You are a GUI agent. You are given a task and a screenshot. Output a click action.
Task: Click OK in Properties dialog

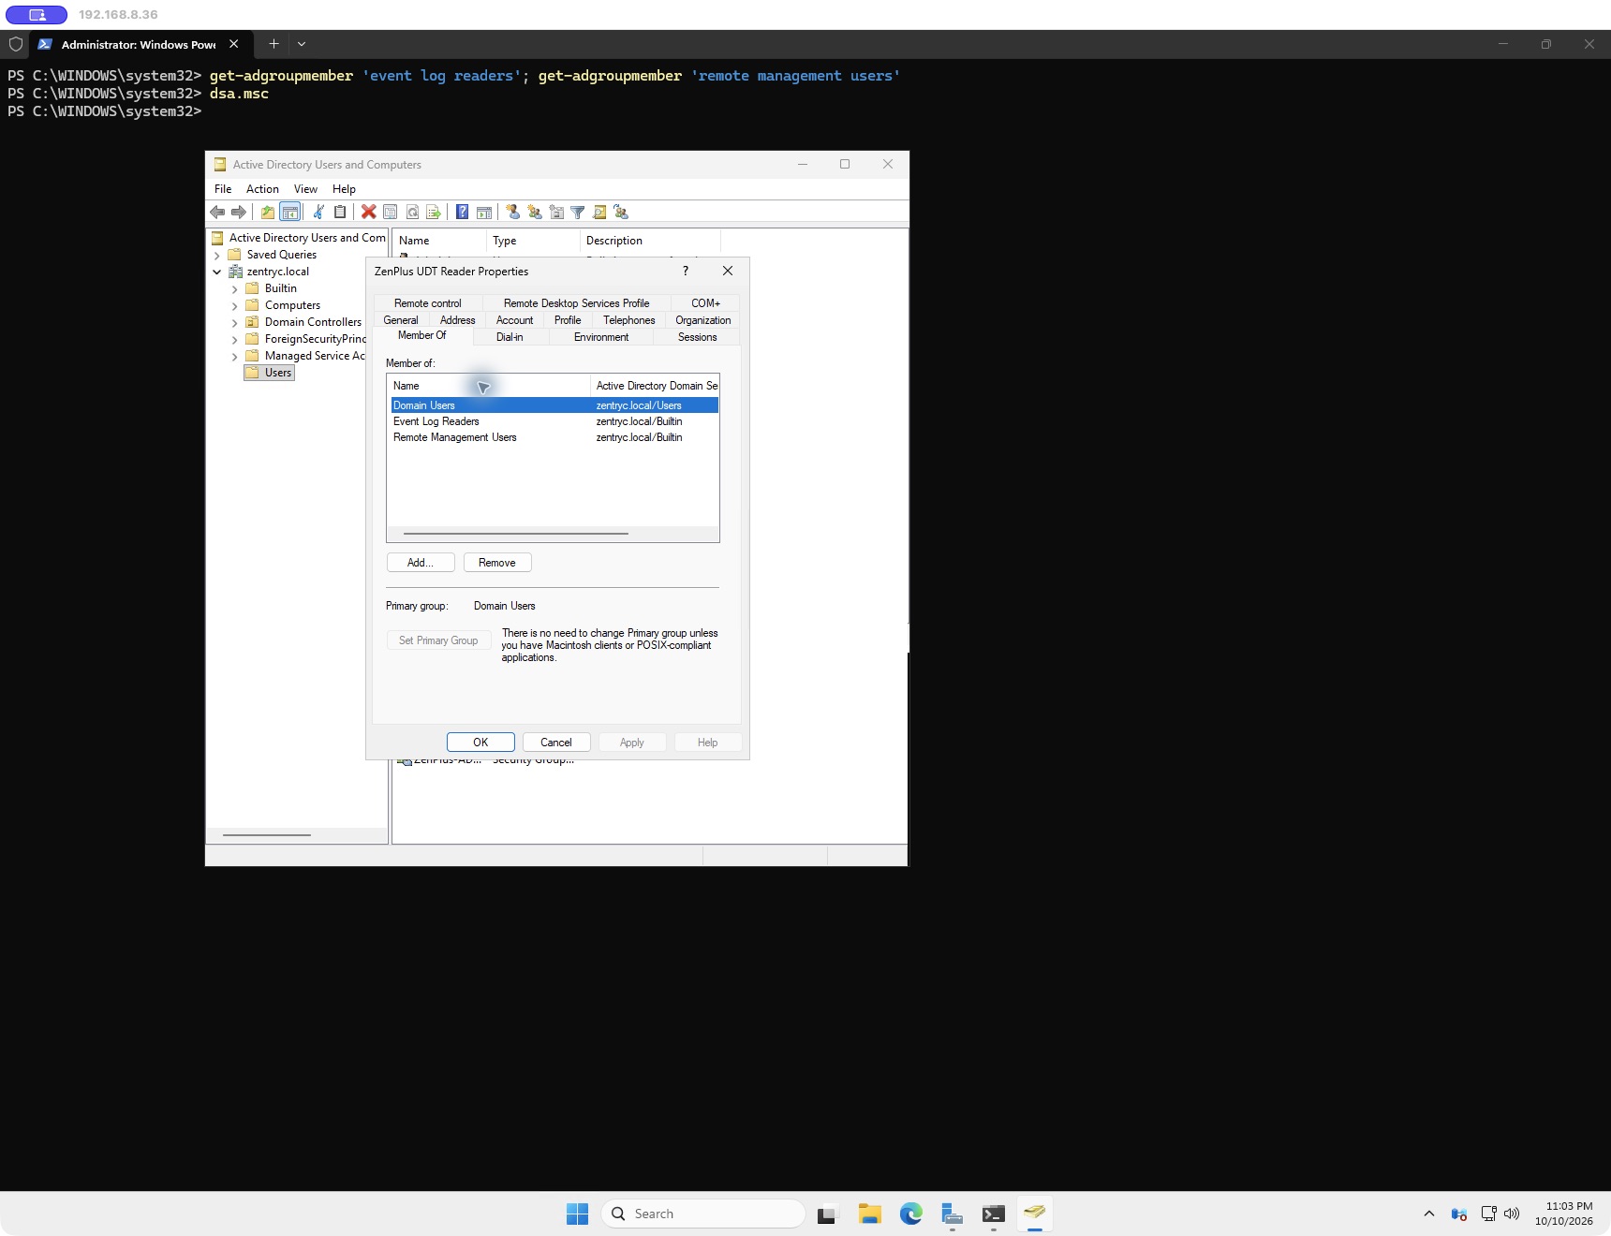(x=480, y=743)
